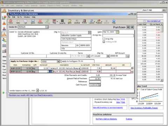
Task: Click the Training link
Action: point(129,119)
